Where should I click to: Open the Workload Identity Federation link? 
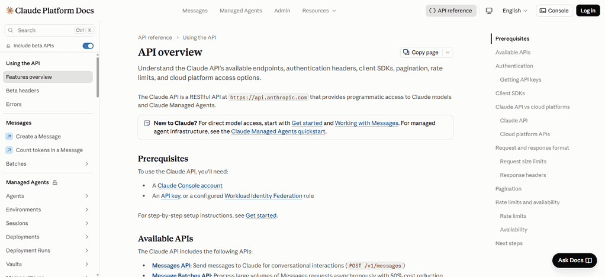263,195
